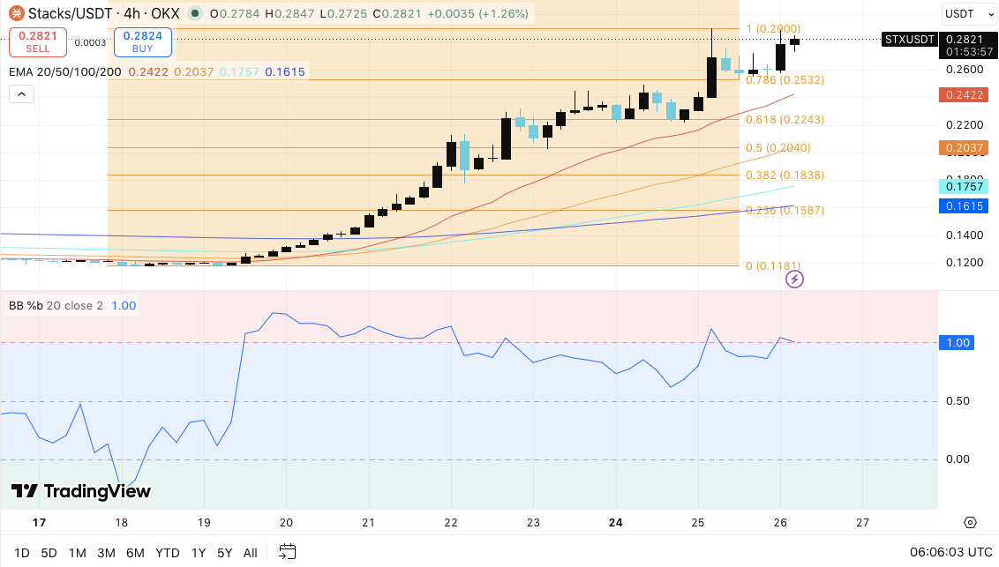Click the cyan EMA 0.1757 price tag
The image size is (999, 567).
coord(964,186)
